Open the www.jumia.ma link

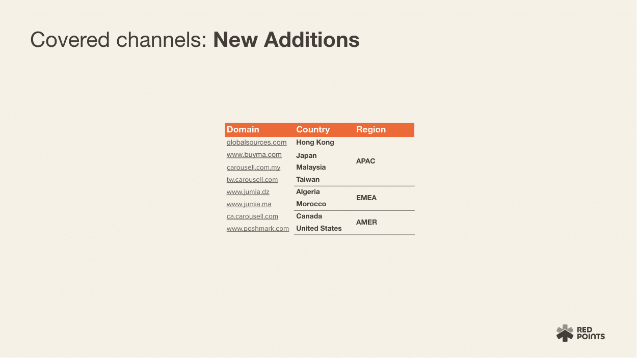coord(249,204)
